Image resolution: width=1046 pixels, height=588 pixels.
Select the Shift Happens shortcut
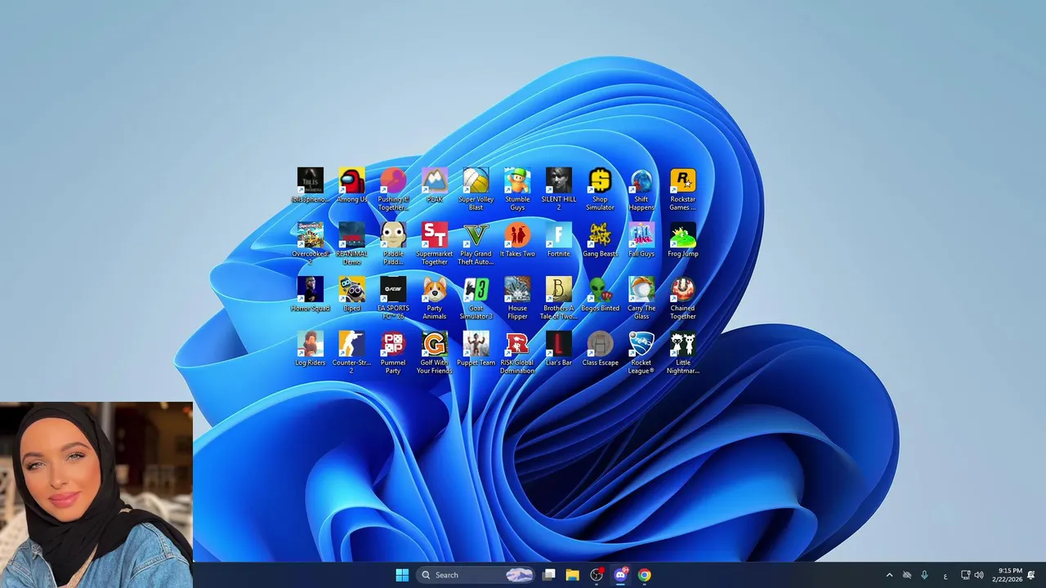[x=641, y=189]
